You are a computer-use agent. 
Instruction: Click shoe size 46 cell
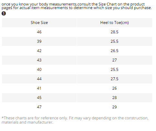(x=39, y=32)
